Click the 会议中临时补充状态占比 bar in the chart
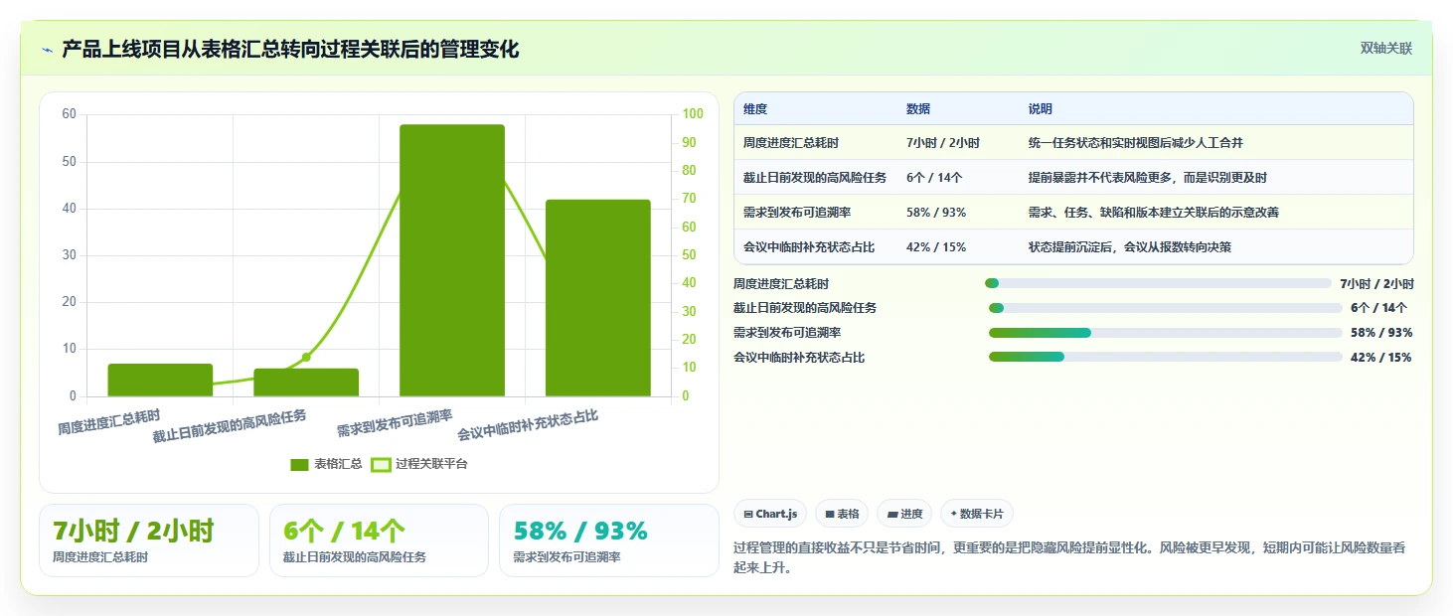This screenshot has width=1453, height=616. coord(598,298)
